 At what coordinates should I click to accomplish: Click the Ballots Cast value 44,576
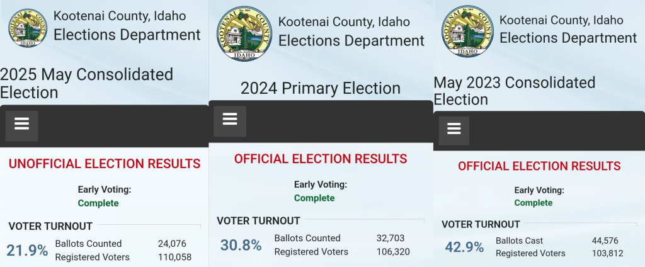coord(605,241)
